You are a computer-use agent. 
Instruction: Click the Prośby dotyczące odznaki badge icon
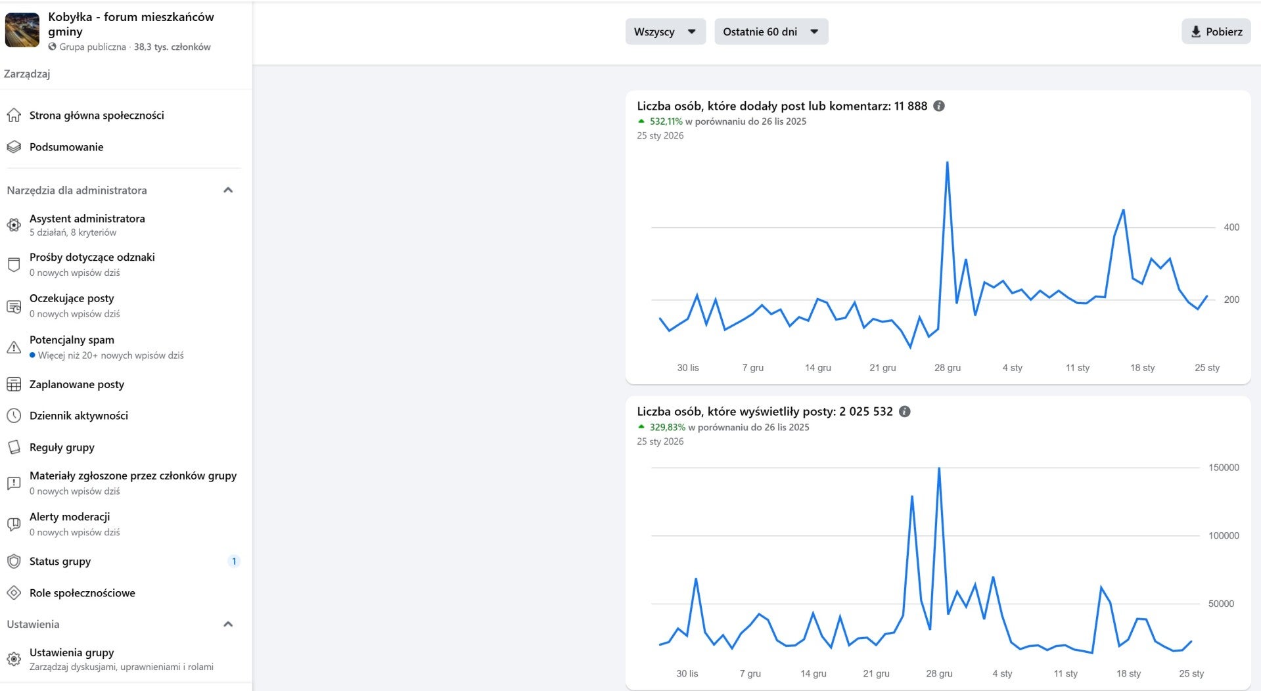14,265
